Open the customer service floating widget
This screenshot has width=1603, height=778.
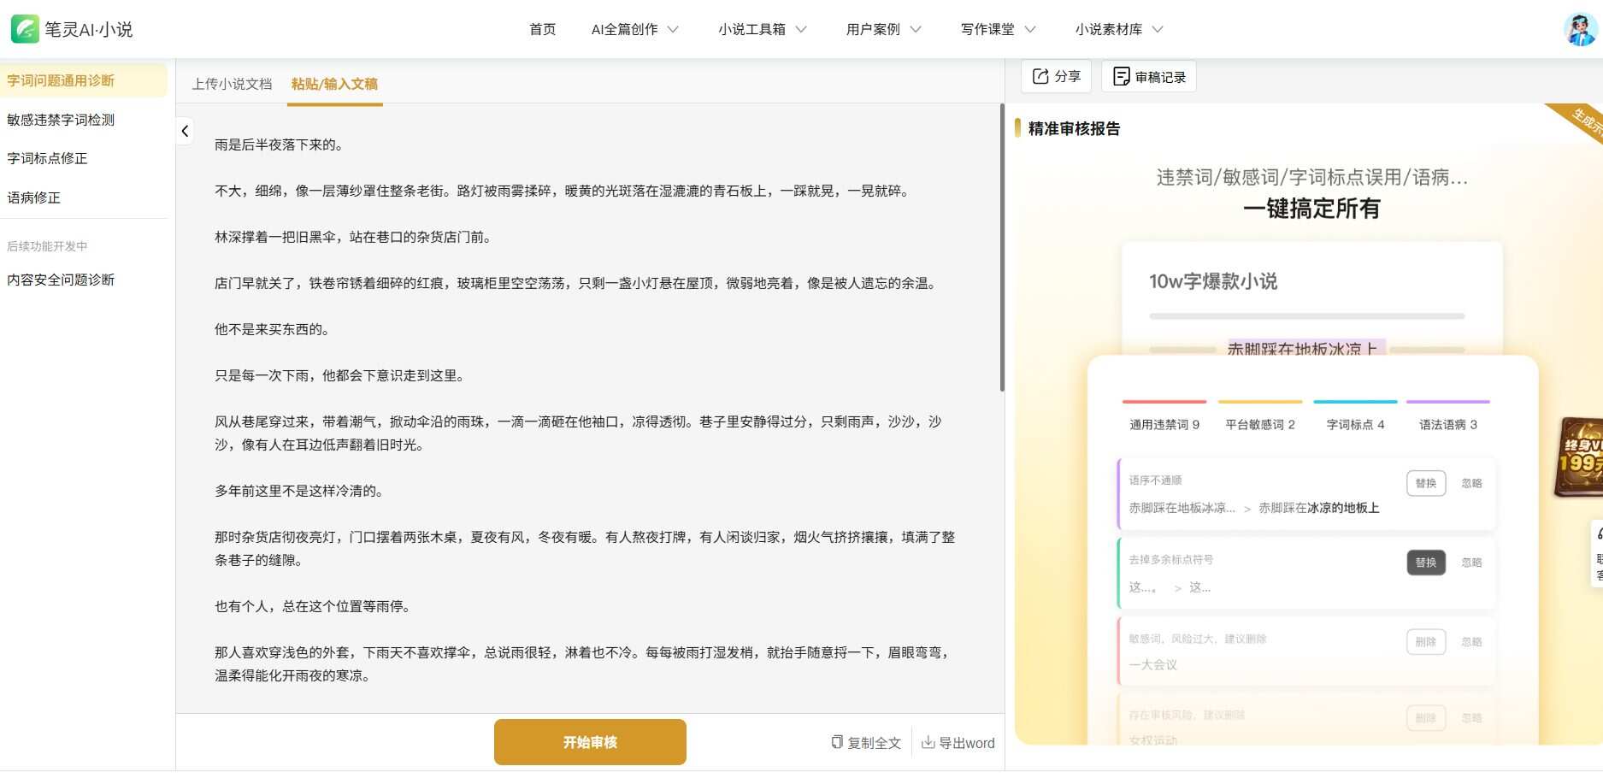1597,554
